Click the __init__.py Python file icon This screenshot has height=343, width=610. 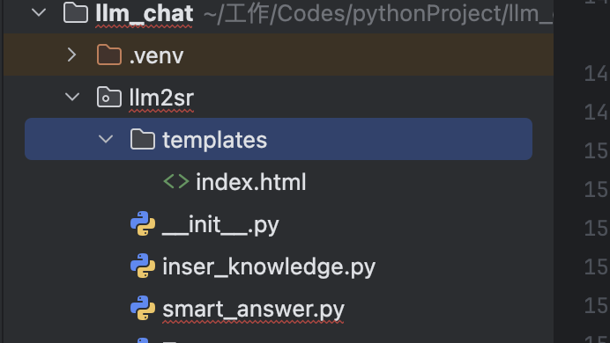pos(143,223)
